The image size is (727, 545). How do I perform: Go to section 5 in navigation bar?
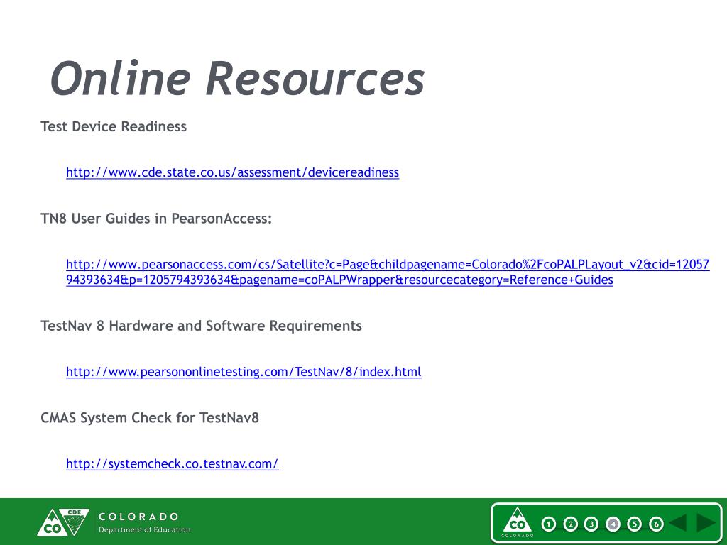[x=634, y=524]
